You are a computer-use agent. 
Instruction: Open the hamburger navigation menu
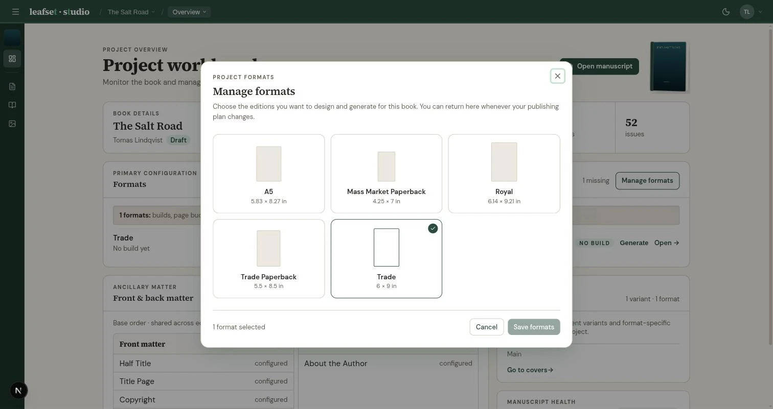(x=15, y=12)
